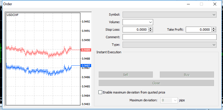Image resolution: width=223 pixels, height=110 pixels.
Task: Open the Volume combo box
Action: [x=138, y=22]
